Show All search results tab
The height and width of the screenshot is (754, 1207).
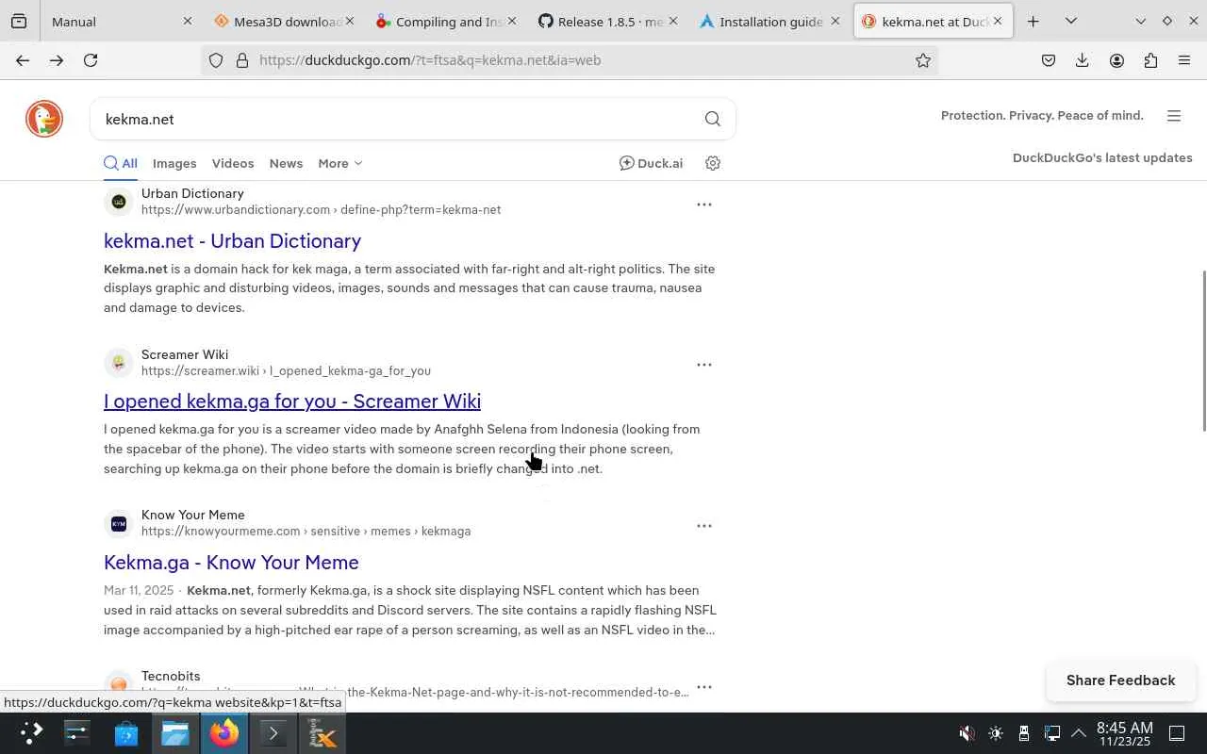pyautogui.click(x=121, y=163)
